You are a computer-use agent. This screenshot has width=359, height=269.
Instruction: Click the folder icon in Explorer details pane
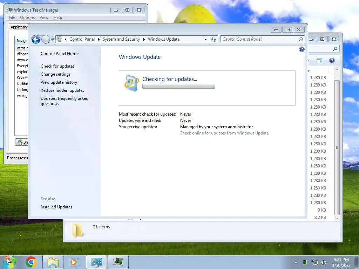pyautogui.click(x=77, y=230)
